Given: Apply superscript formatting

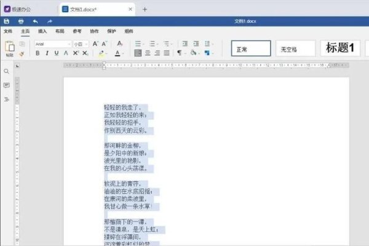Looking at the screenshot, I should click(76, 54).
